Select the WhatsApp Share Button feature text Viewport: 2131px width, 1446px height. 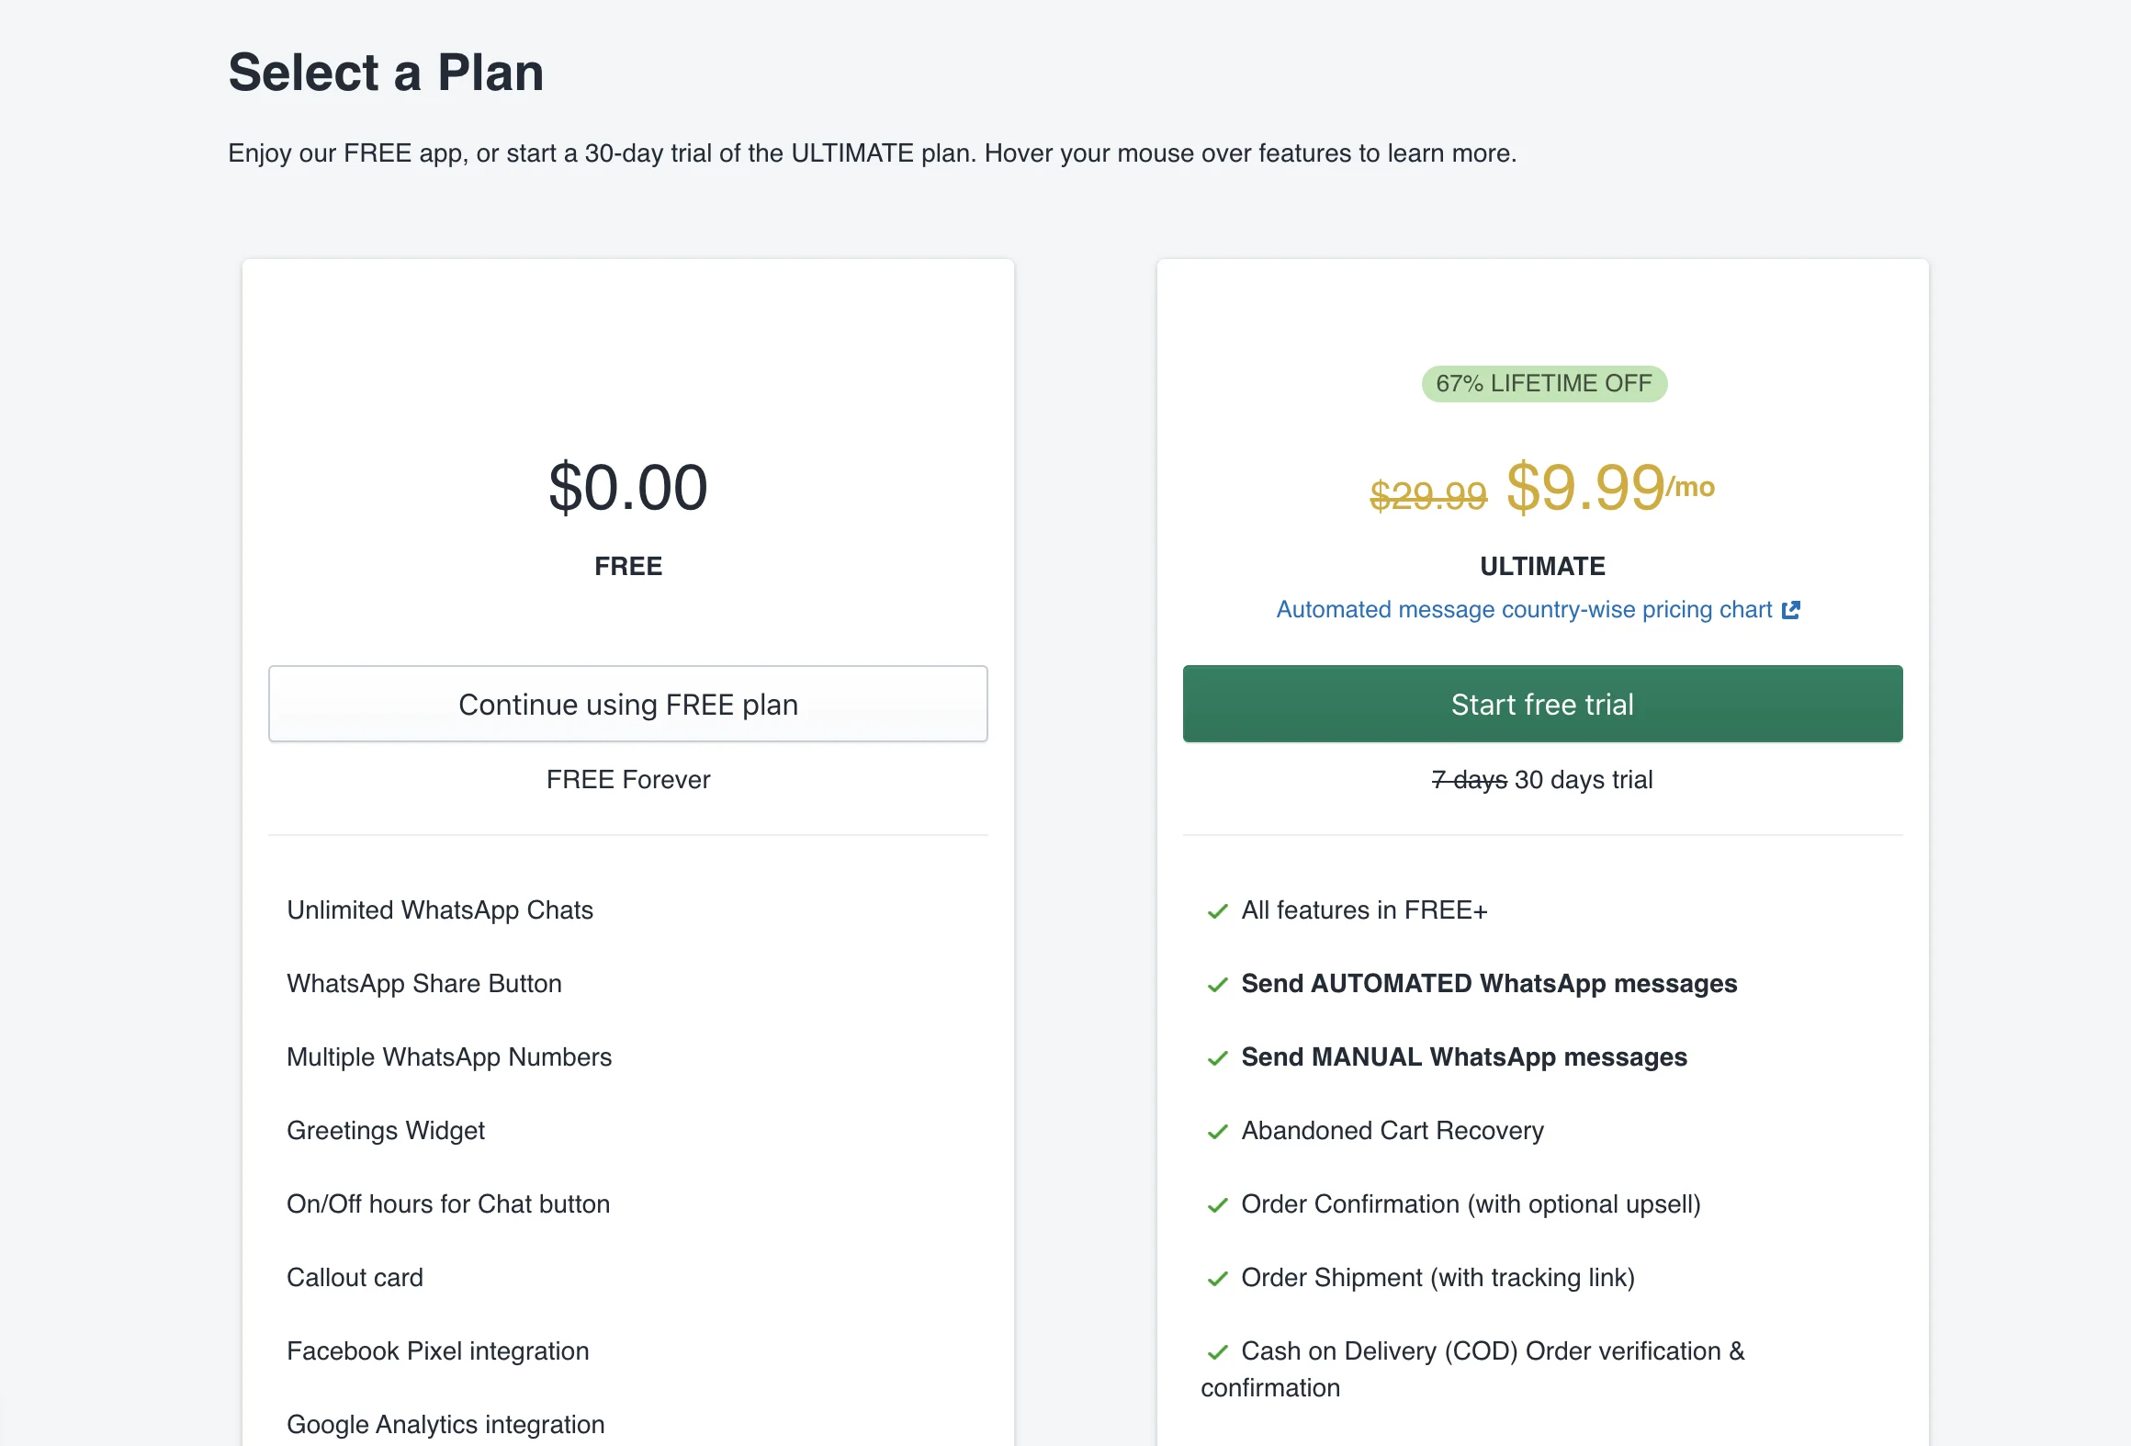[x=424, y=984]
